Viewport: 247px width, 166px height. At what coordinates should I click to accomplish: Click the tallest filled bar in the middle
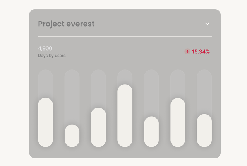[x=125, y=116]
